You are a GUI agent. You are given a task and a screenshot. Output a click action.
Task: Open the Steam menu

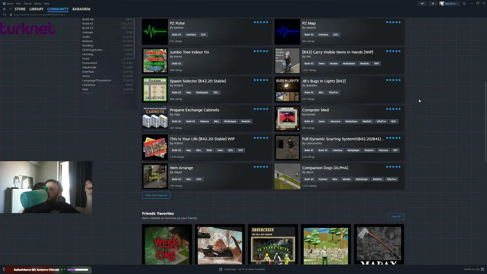(x=10, y=3)
